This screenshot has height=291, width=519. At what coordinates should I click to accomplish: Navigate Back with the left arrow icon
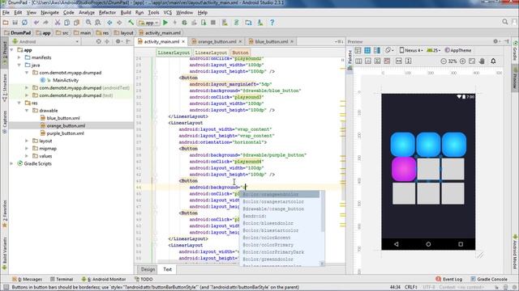click(x=109, y=23)
